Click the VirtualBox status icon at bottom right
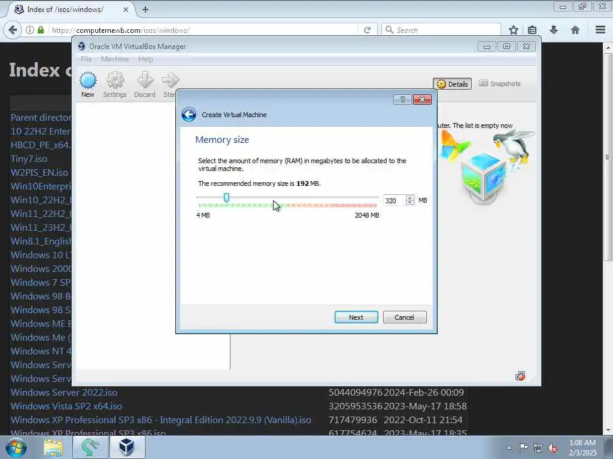Image resolution: width=613 pixels, height=459 pixels. [520, 377]
